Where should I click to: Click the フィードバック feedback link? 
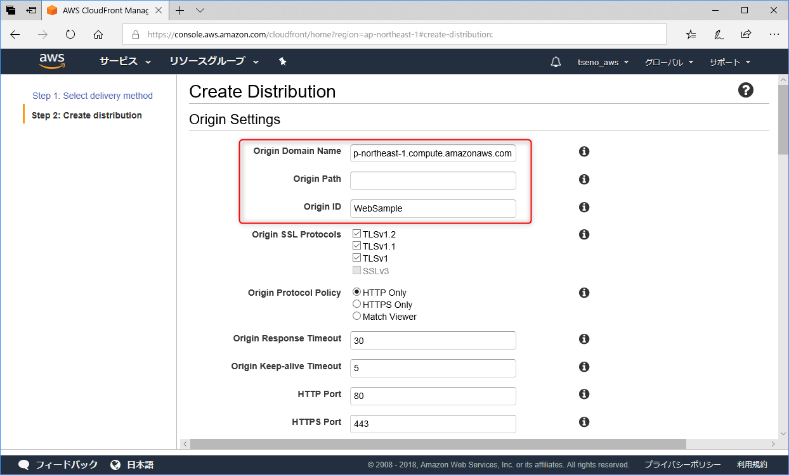point(67,465)
